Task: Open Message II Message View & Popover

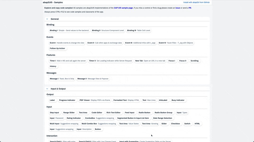Action: [93, 79]
